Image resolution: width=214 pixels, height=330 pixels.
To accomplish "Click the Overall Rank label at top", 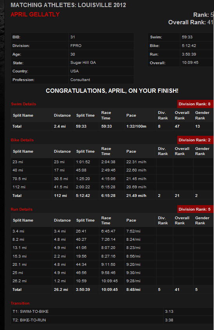I will (187, 22).
